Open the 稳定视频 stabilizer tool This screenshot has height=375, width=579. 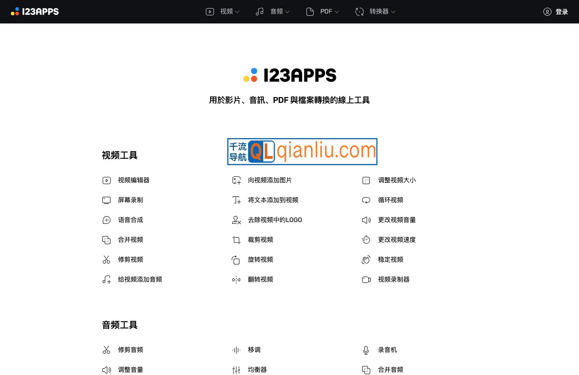click(391, 259)
